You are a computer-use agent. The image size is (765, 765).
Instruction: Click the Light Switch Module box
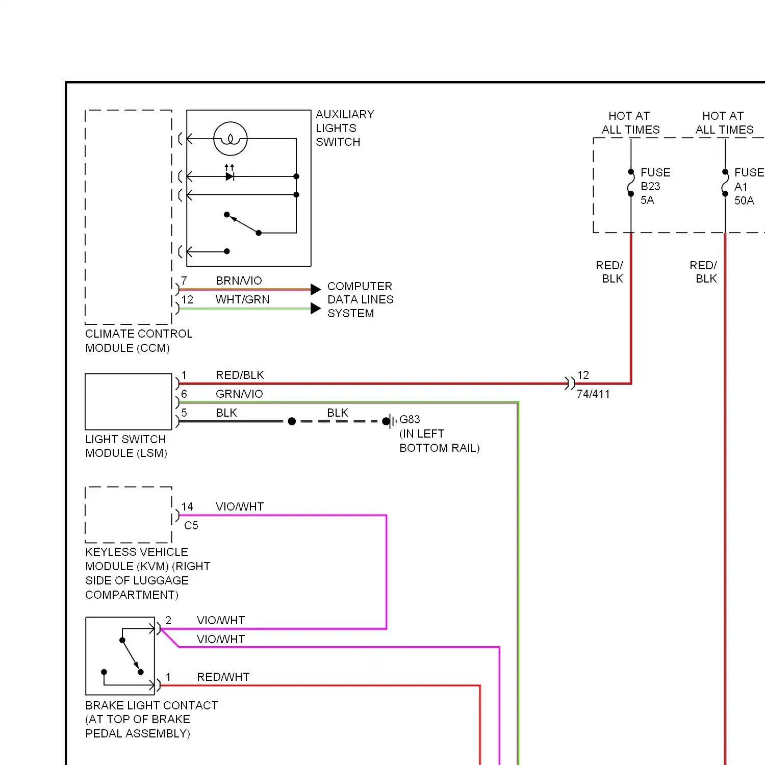point(129,402)
